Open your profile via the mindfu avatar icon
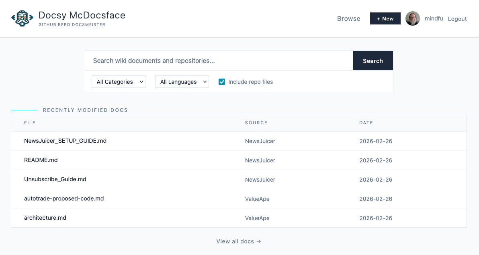 [413, 18]
